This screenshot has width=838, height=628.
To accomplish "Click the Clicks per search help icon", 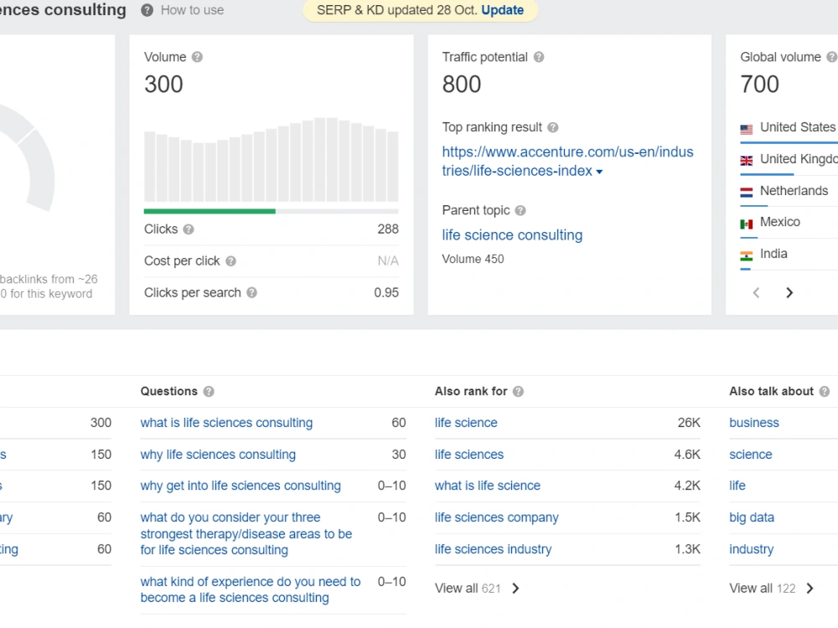I will click(251, 292).
